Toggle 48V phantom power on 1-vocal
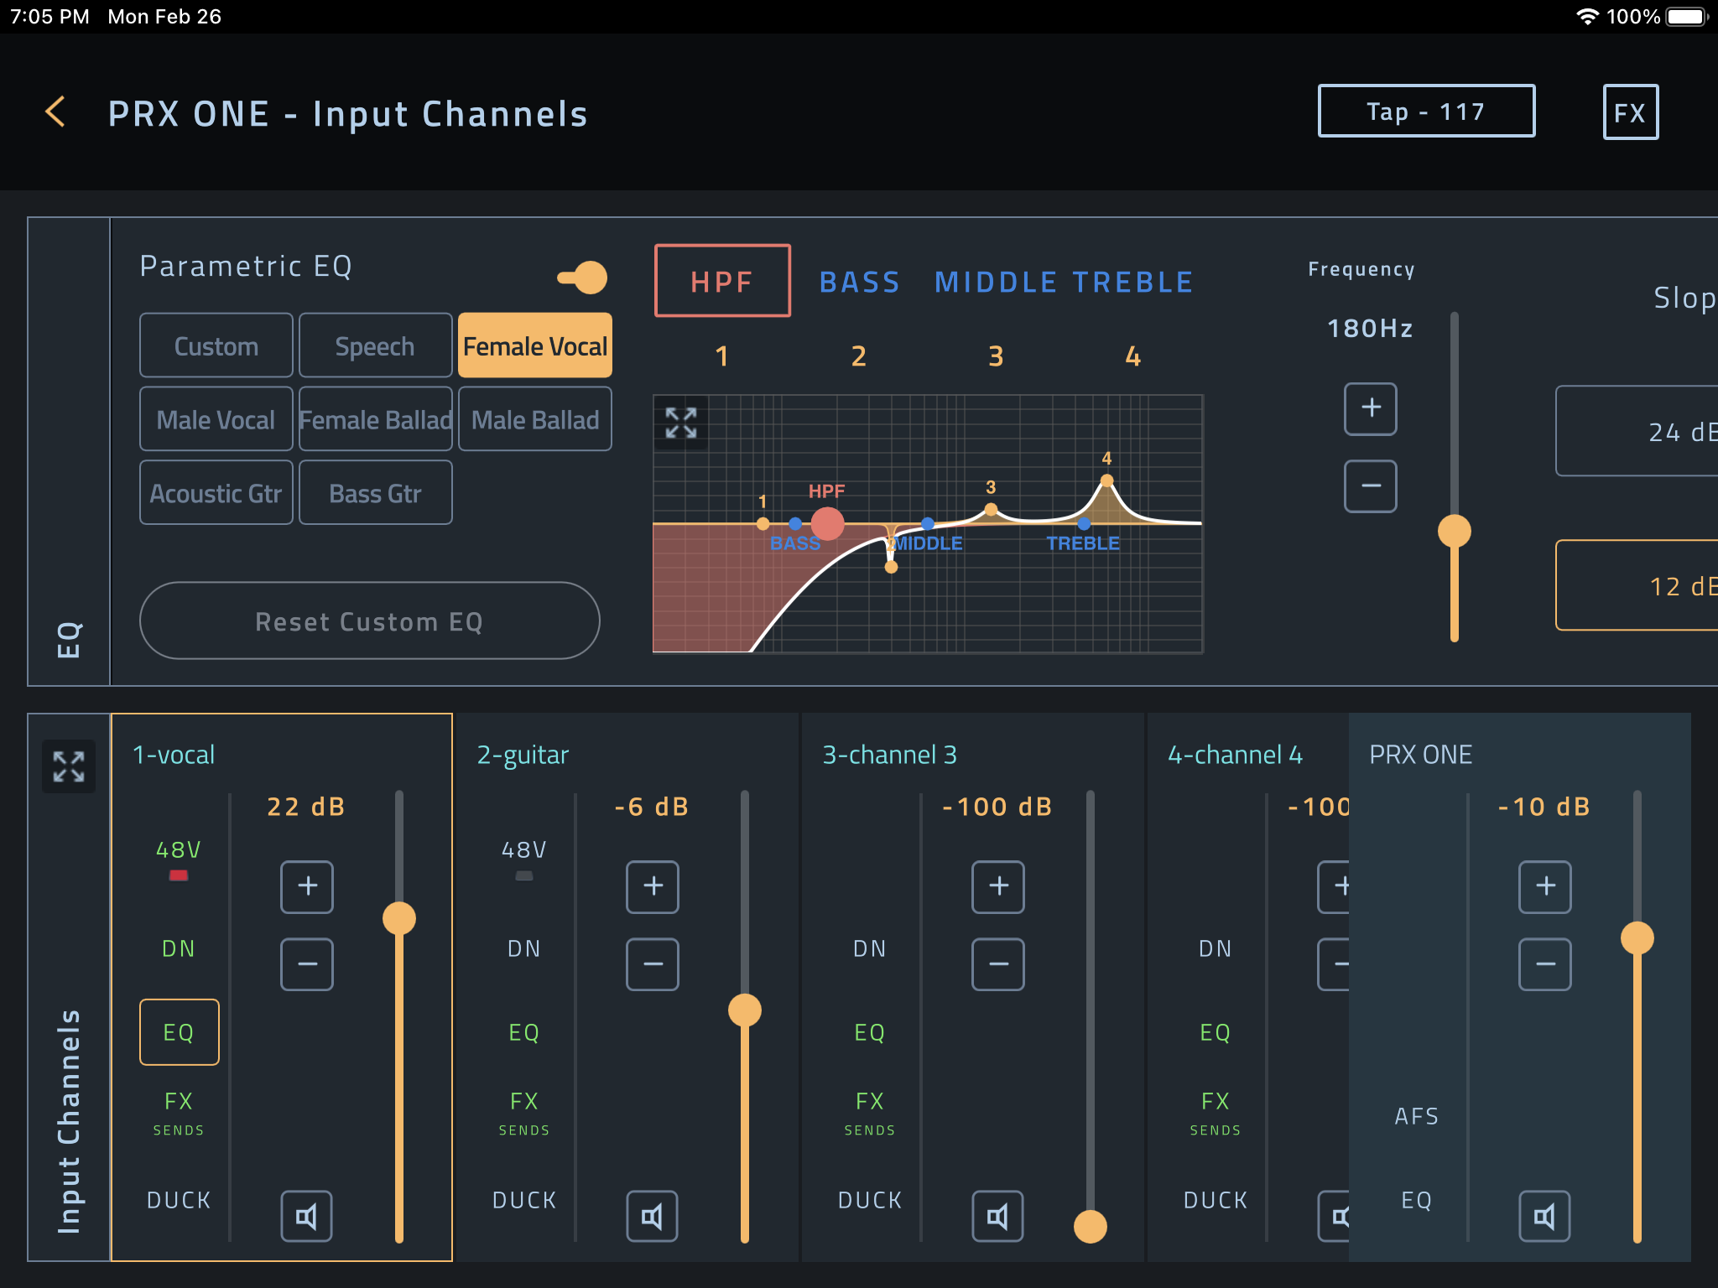Screen dimensions: 1718x1288 point(178,860)
